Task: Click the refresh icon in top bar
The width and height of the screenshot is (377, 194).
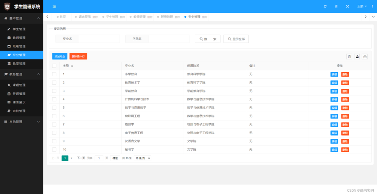Action: [325, 6]
